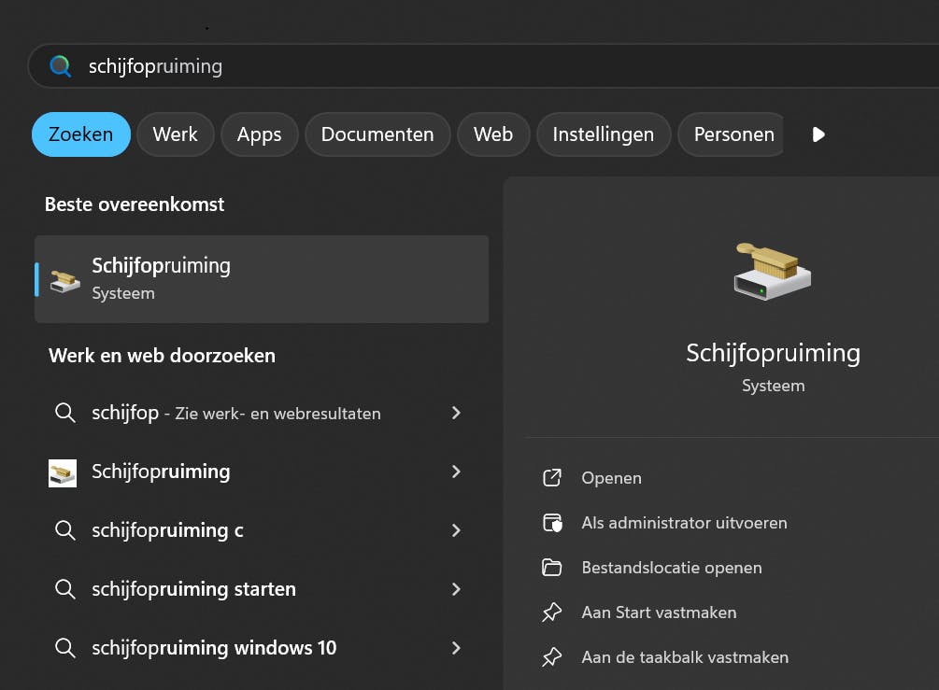
Task: Click the Schijfopruiming icon in best match
Action: 65,279
